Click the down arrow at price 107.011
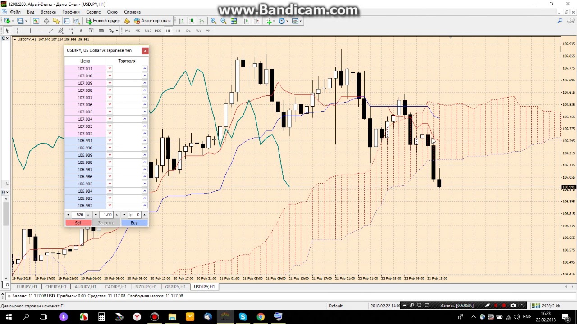Viewport: 577px width, 324px height. click(110, 69)
